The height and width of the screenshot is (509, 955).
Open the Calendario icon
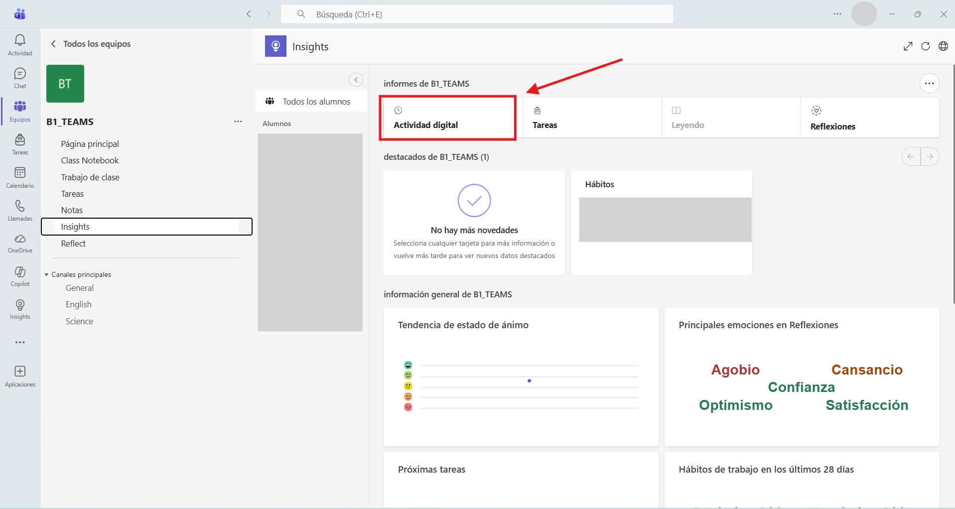[20, 177]
